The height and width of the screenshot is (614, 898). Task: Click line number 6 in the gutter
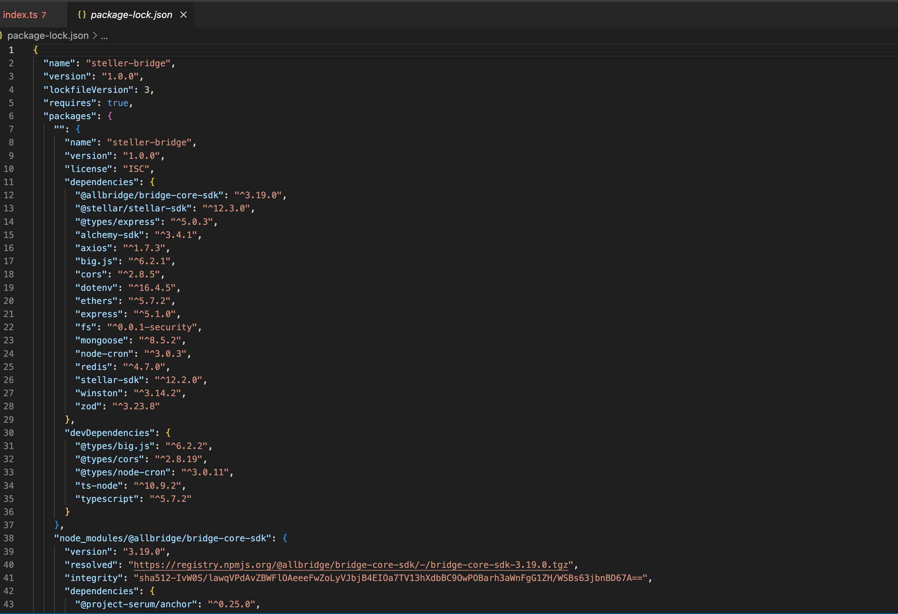[x=11, y=116]
